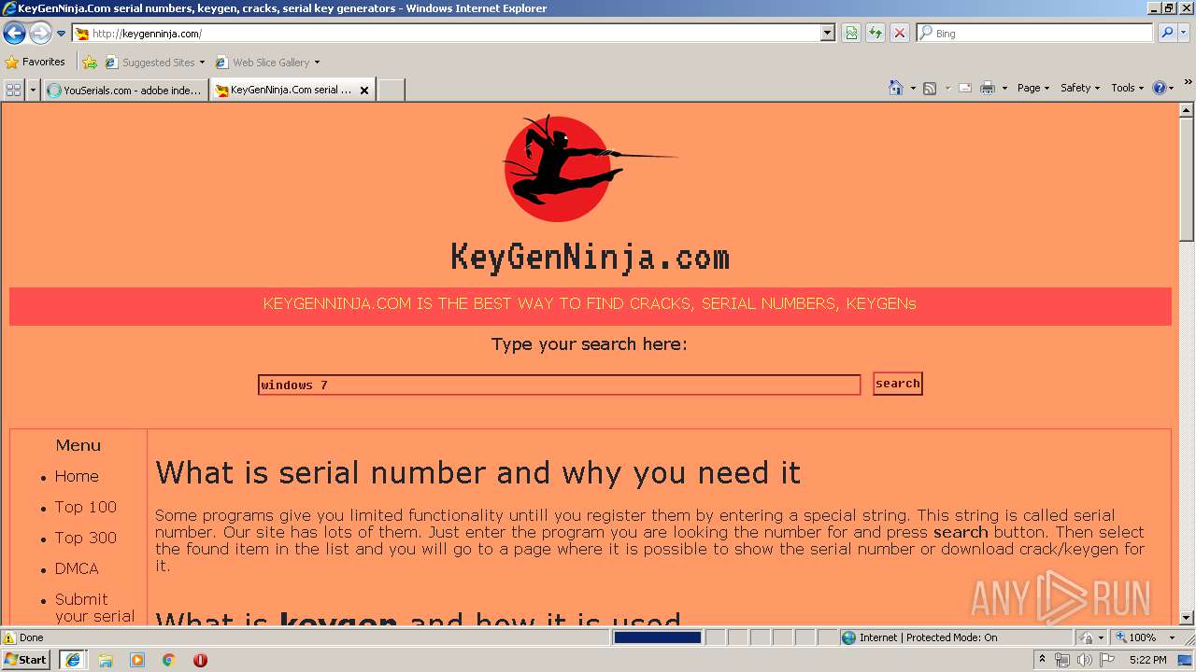Open the Top 100 link
The image size is (1196, 672).
[x=85, y=507]
